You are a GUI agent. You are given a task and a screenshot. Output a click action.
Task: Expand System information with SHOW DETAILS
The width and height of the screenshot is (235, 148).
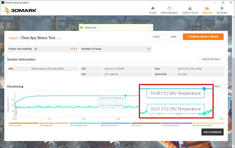[x=211, y=59]
